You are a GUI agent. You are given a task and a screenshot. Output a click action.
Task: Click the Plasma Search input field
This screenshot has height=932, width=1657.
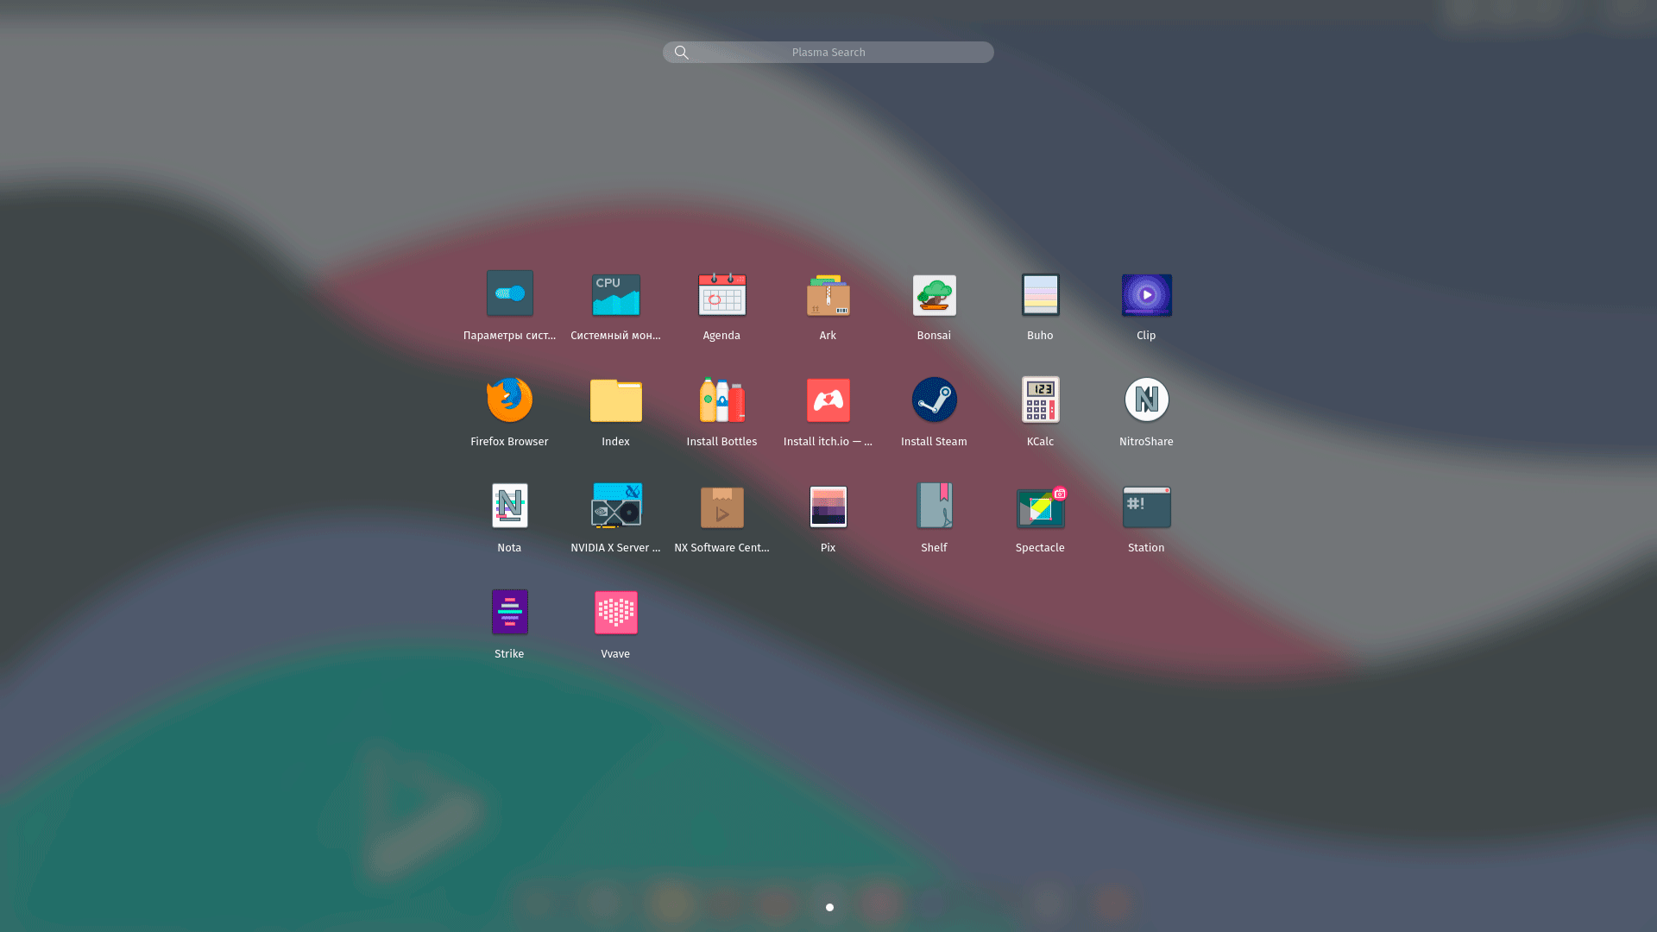point(828,53)
